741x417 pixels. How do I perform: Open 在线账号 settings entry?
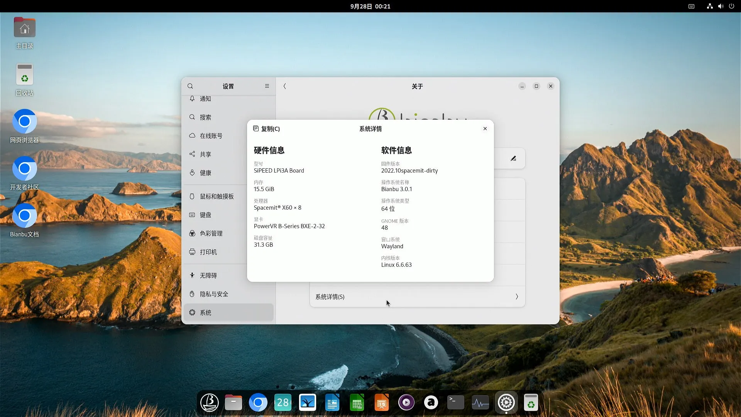(211, 136)
